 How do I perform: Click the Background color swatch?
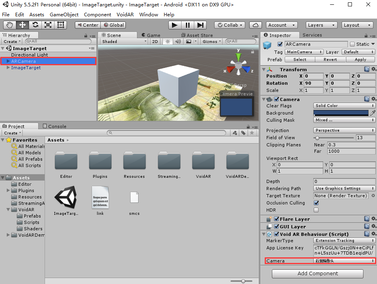[x=341, y=113]
